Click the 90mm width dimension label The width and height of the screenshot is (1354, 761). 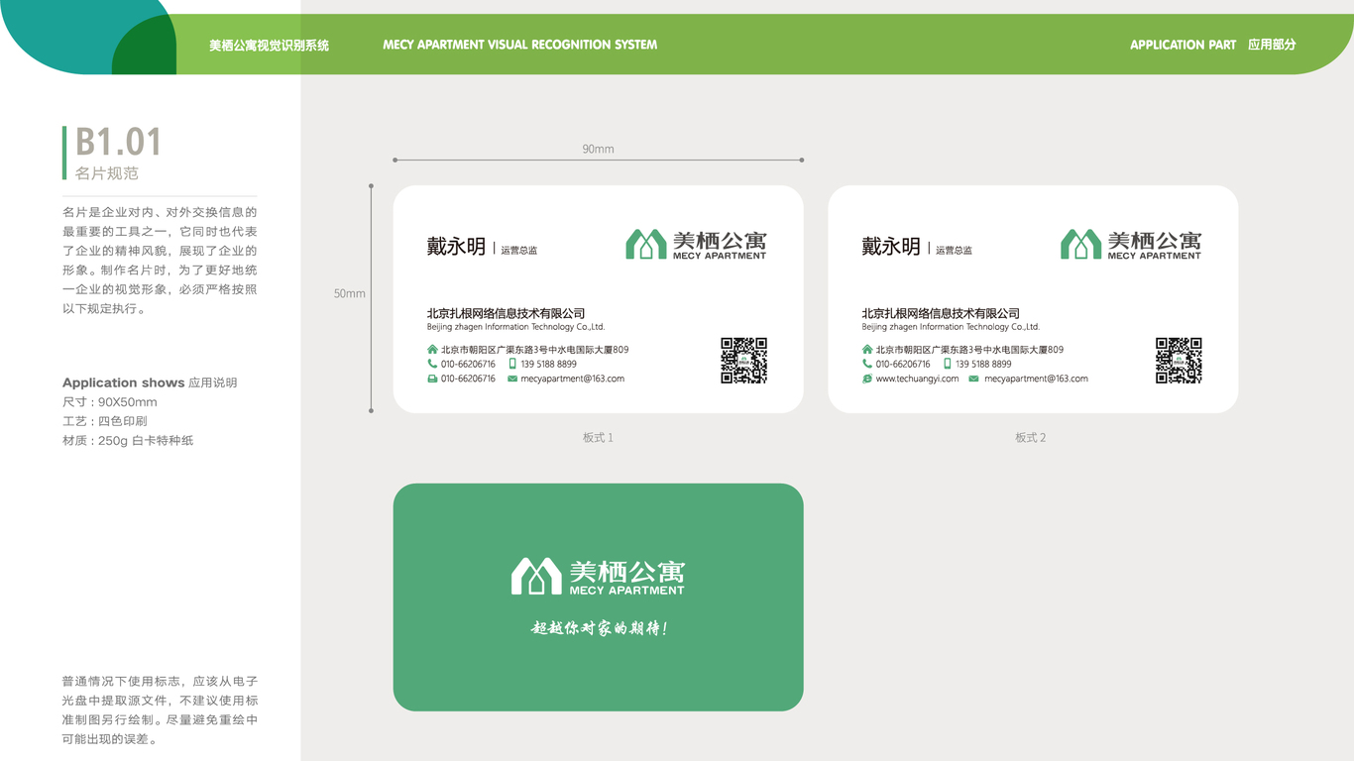(598, 149)
